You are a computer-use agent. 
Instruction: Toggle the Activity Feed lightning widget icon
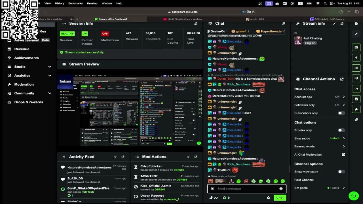coord(356,58)
